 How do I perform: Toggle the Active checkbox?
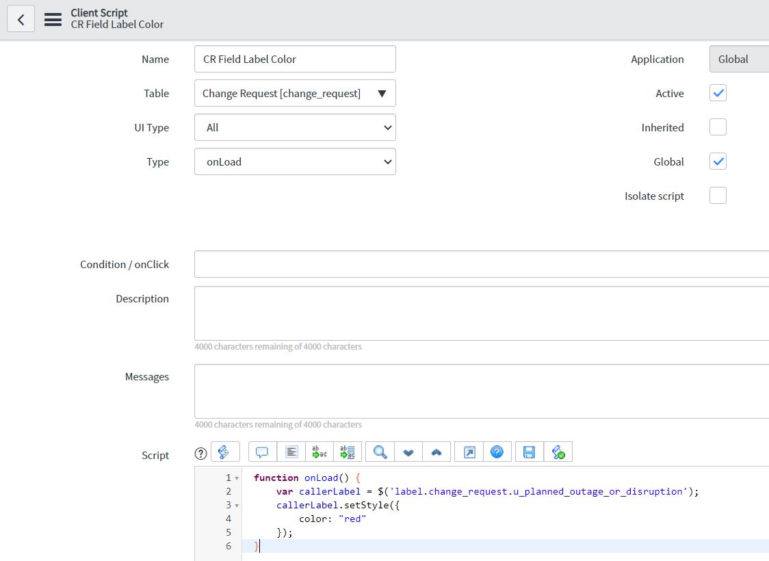click(x=718, y=93)
